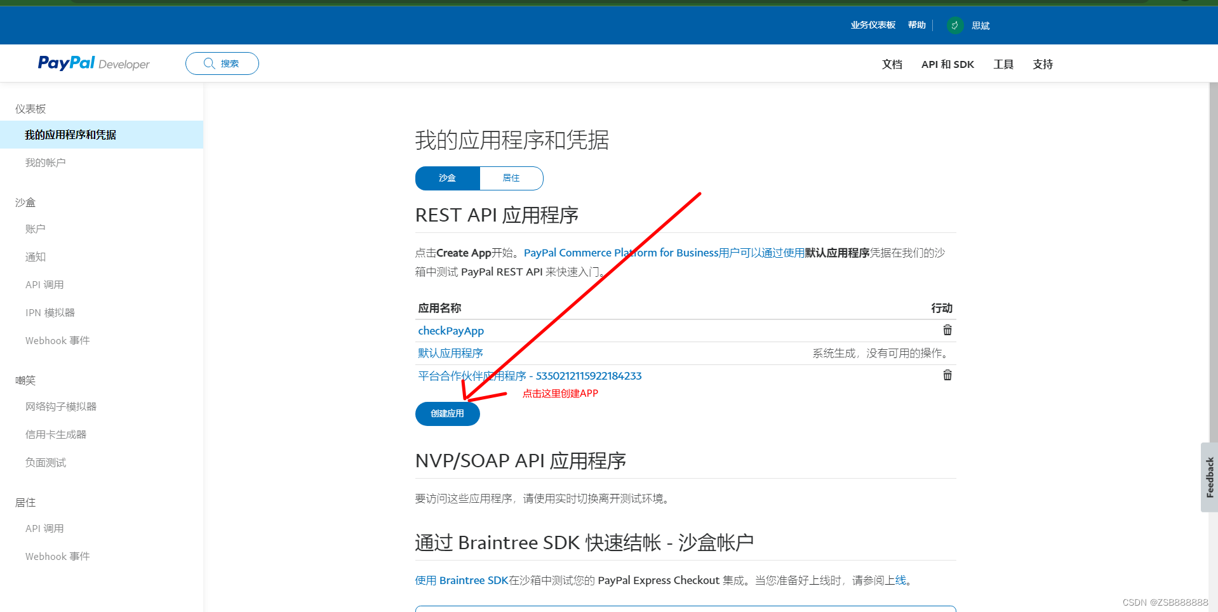The image size is (1218, 612).
Task: Open API 调用 under the 沙盒 section
Action: pos(44,284)
